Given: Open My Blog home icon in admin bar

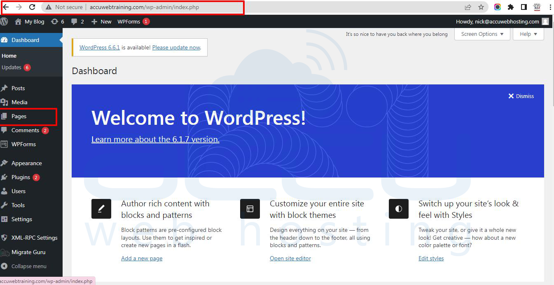Looking at the screenshot, I should pyautogui.click(x=18, y=21).
